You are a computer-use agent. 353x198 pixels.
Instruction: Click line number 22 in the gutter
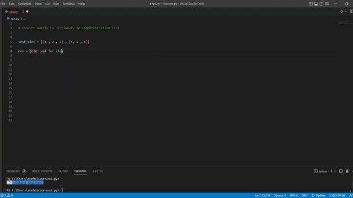(x=10, y=120)
